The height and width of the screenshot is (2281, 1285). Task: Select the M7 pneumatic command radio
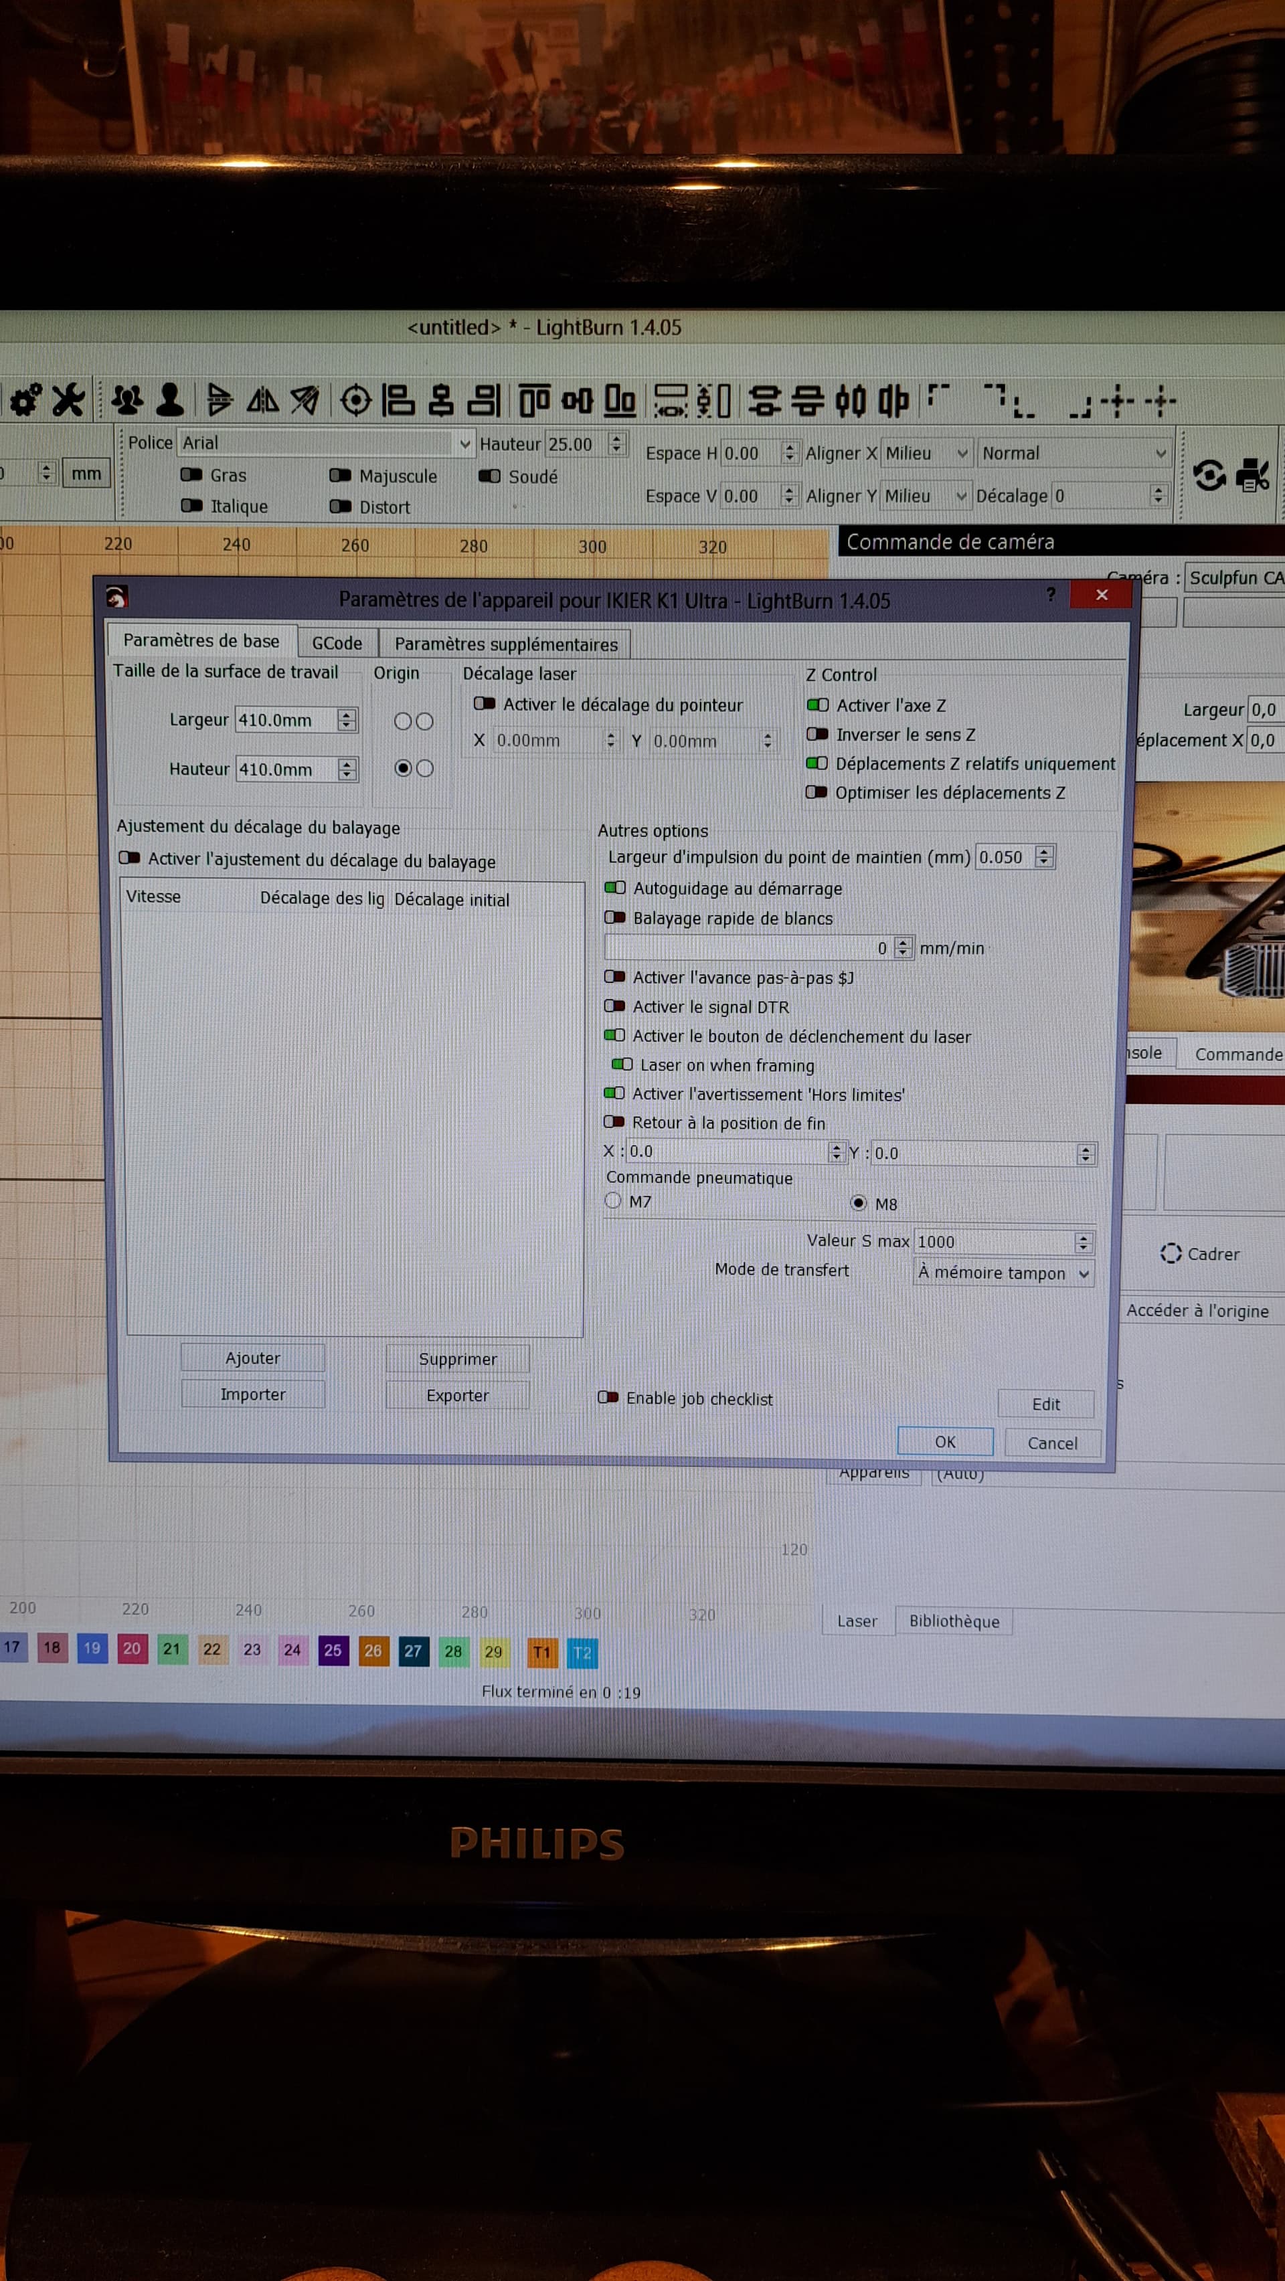pos(613,1200)
